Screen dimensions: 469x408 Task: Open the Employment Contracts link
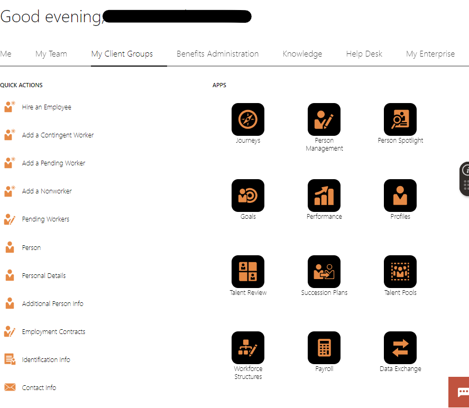(x=53, y=332)
